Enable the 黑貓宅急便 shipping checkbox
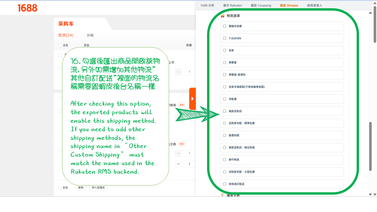This screenshot has width=377, height=212. pos(224,26)
